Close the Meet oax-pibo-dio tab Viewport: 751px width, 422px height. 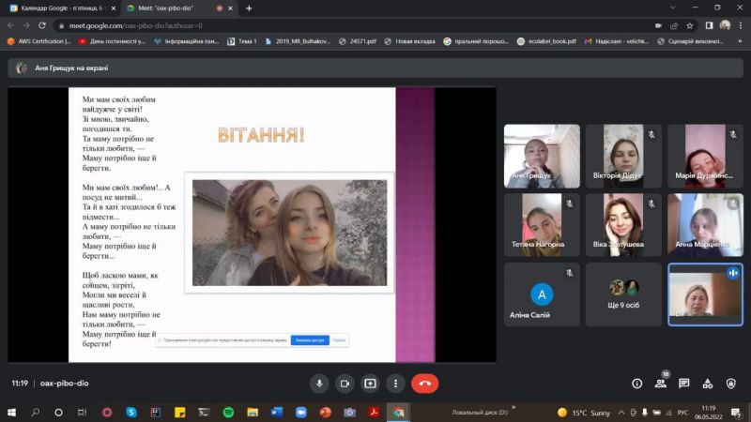tap(230, 8)
